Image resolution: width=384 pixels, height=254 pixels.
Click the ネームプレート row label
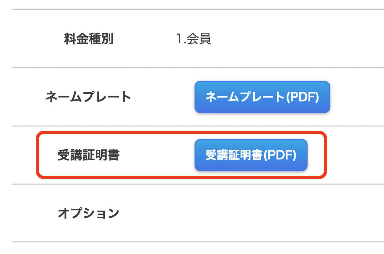[88, 97]
